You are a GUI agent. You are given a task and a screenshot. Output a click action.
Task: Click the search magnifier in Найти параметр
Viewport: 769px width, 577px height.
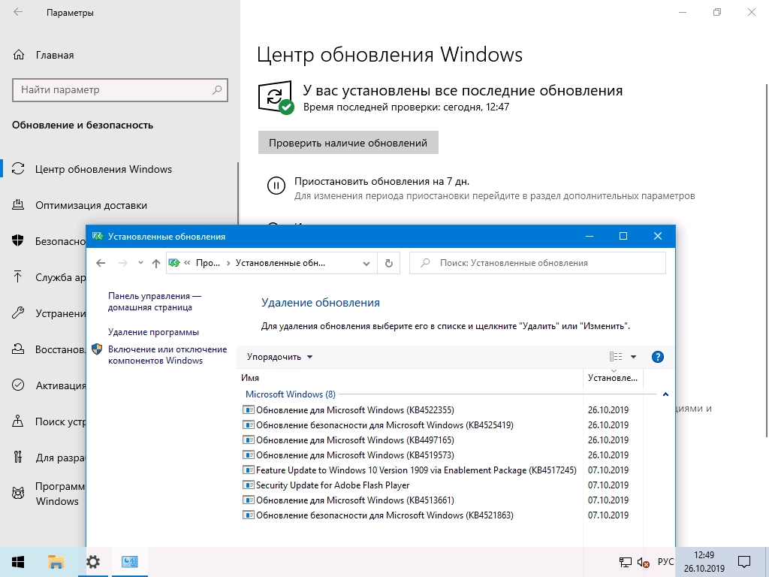tap(217, 90)
